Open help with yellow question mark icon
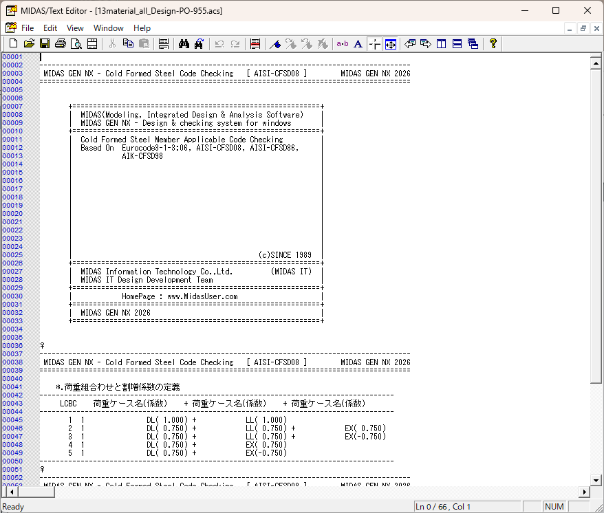Viewport: 604px width, 513px height. pyautogui.click(x=493, y=44)
